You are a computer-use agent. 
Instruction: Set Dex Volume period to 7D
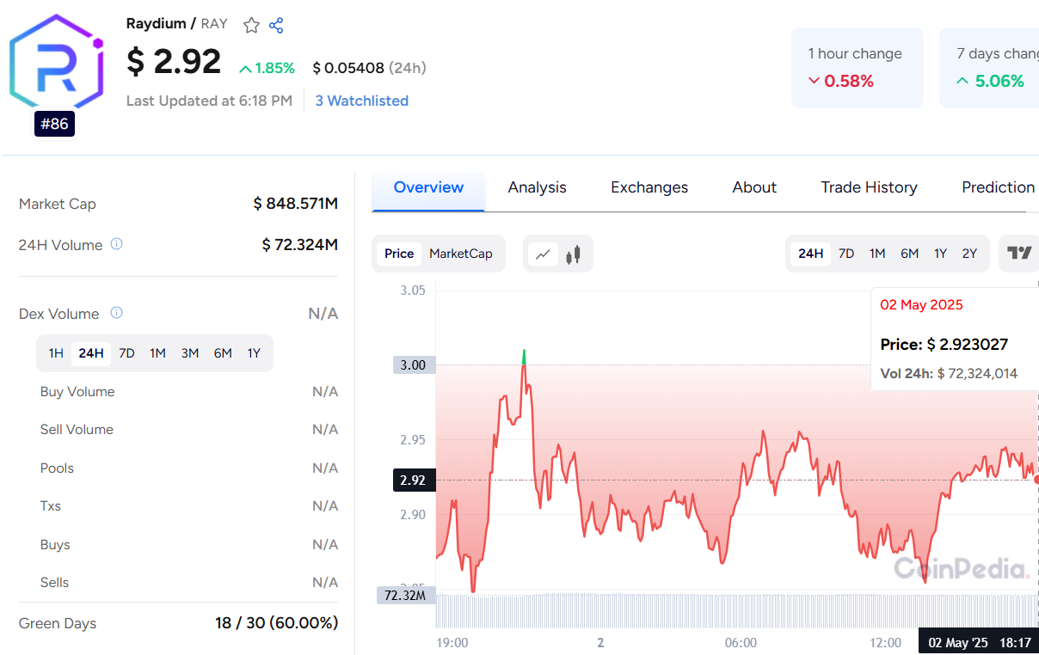point(126,353)
